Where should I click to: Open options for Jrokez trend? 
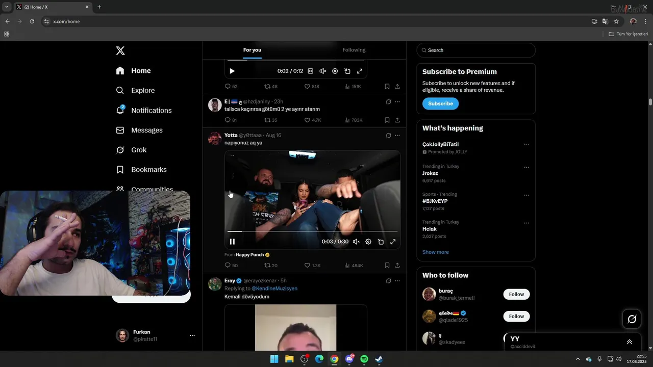tap(526, 167)
